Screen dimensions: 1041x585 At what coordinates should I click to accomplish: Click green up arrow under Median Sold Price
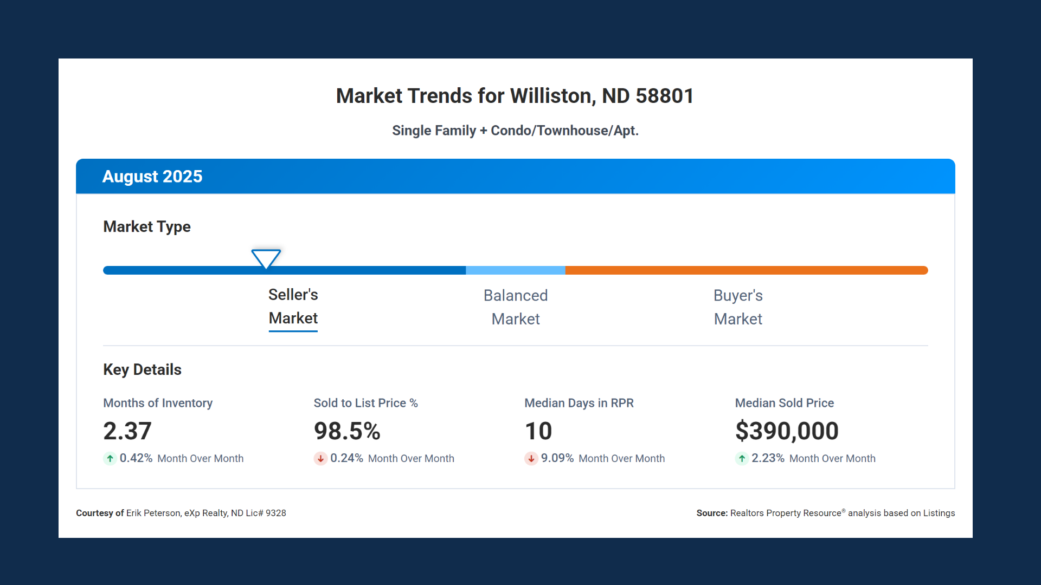click(742, 459)
